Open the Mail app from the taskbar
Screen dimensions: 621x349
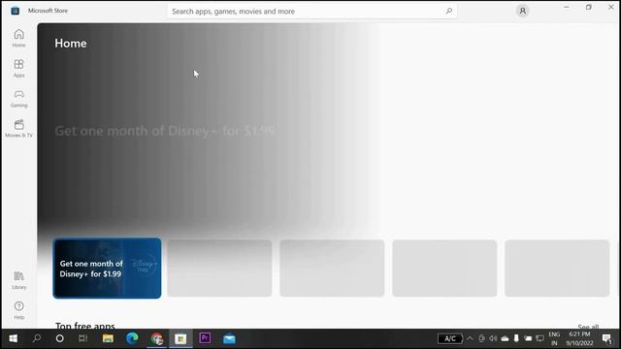(229, 338)
